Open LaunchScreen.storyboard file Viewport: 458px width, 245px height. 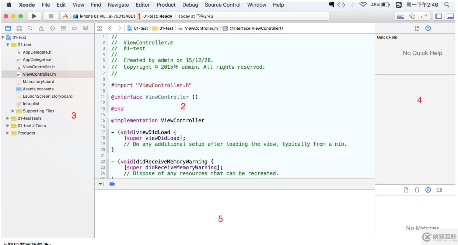click(x=47, y=96)
